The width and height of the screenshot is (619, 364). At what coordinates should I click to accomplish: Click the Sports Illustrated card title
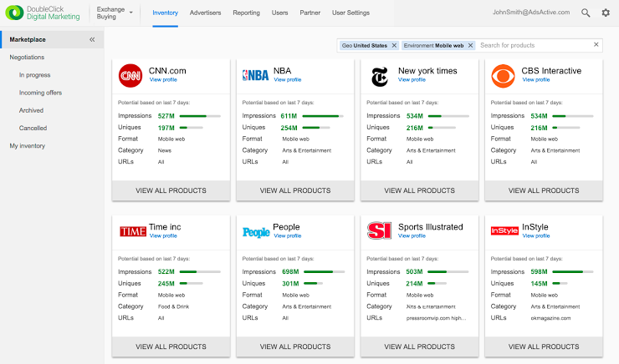pyautogui.click(x=430, y=227)
